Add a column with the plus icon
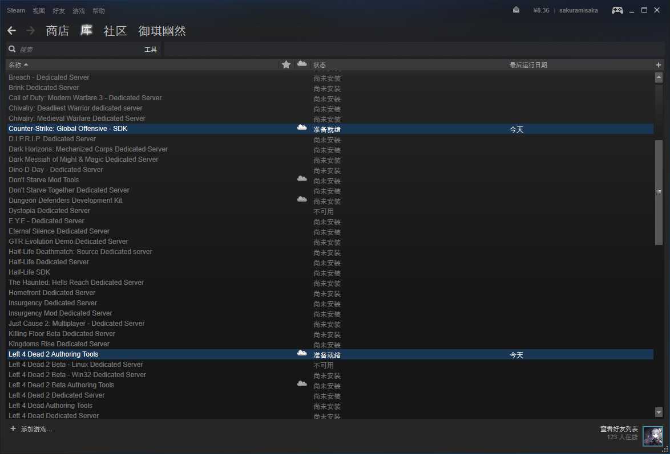Screen dimensions: 670x454 pyautogui.click(x=658, y=65)
